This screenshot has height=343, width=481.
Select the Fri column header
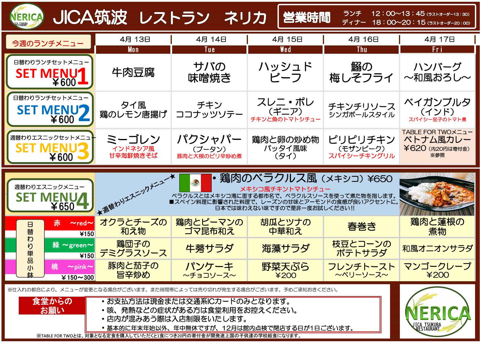[437, 50]
